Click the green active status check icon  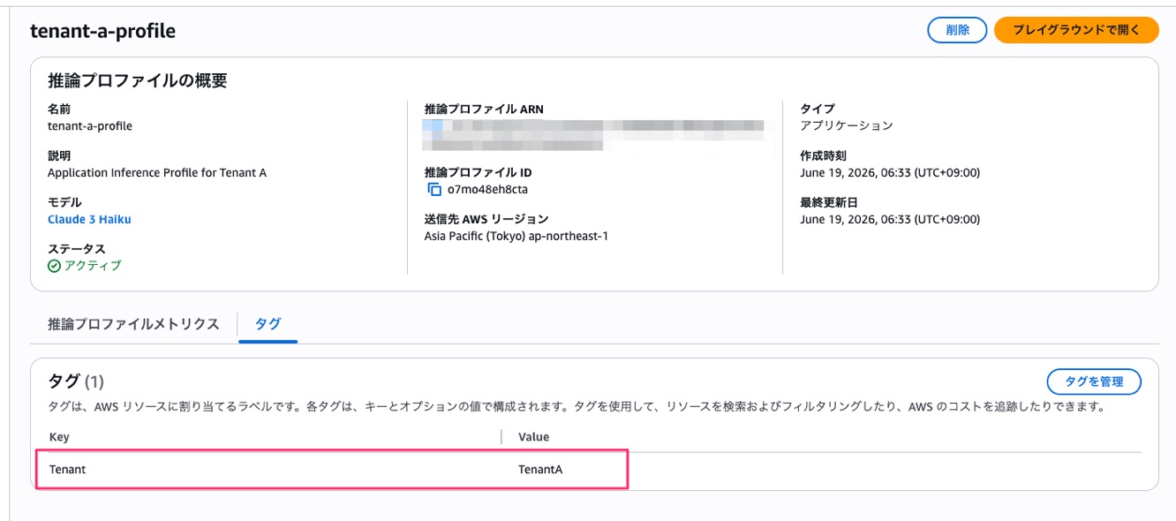[x=54, y=266]
